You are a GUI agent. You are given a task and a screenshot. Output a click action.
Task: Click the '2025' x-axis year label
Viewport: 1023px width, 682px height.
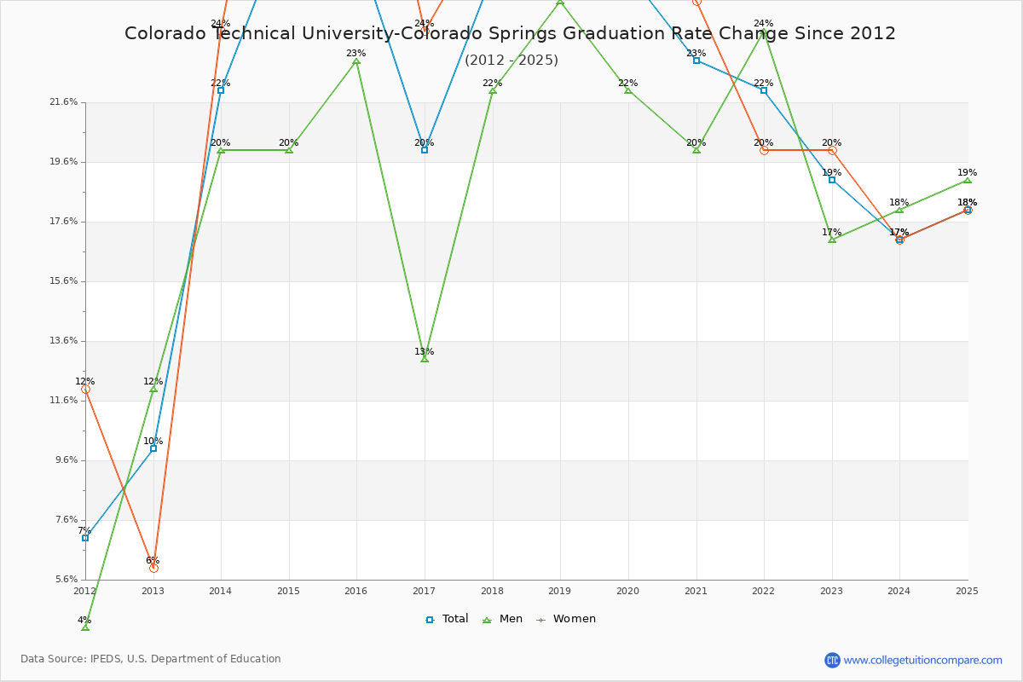968,591
